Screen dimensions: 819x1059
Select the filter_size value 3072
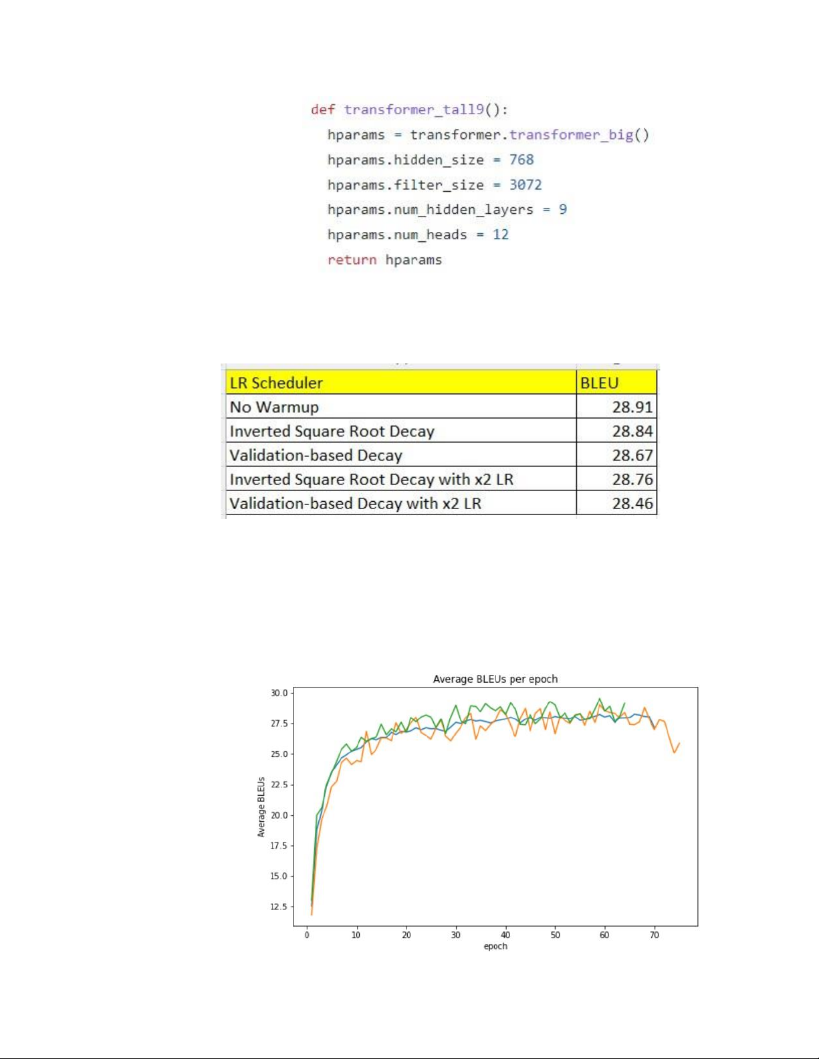(x=525, y=185)
